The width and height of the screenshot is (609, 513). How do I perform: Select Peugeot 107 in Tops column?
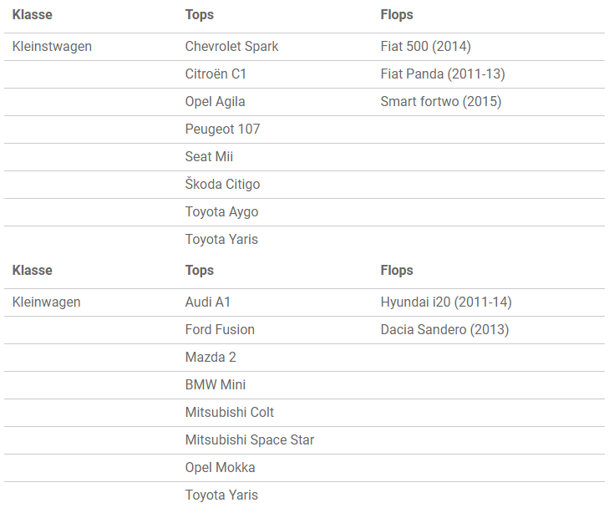click(222, 130)
